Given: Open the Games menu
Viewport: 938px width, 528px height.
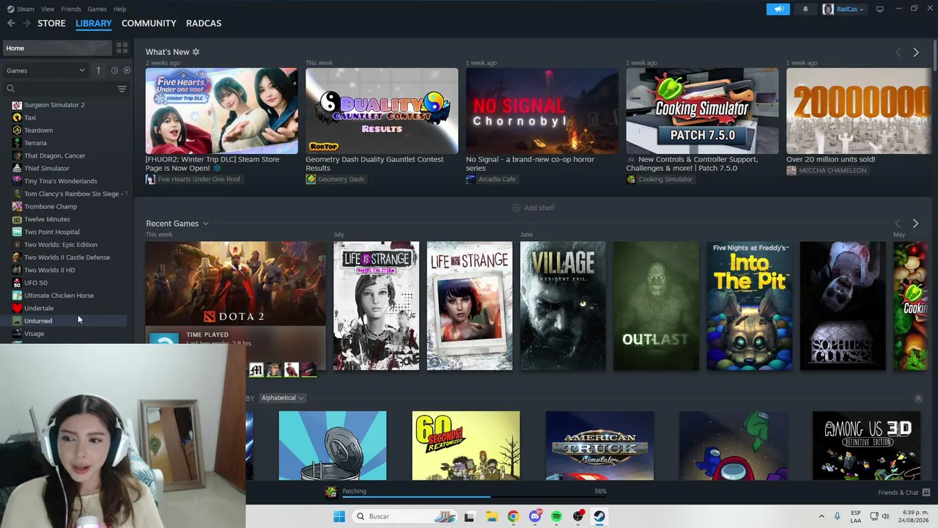Looking at the screenshot, I should pyautogui.click(x=97, y=9).
